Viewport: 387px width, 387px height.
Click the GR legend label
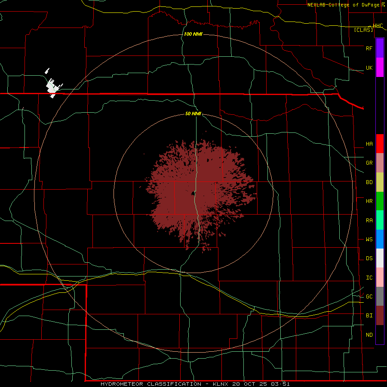[x=369, y=163]
